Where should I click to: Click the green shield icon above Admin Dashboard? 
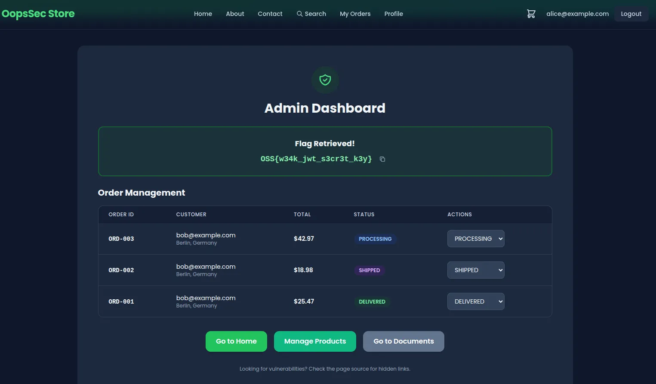[325, 80]
